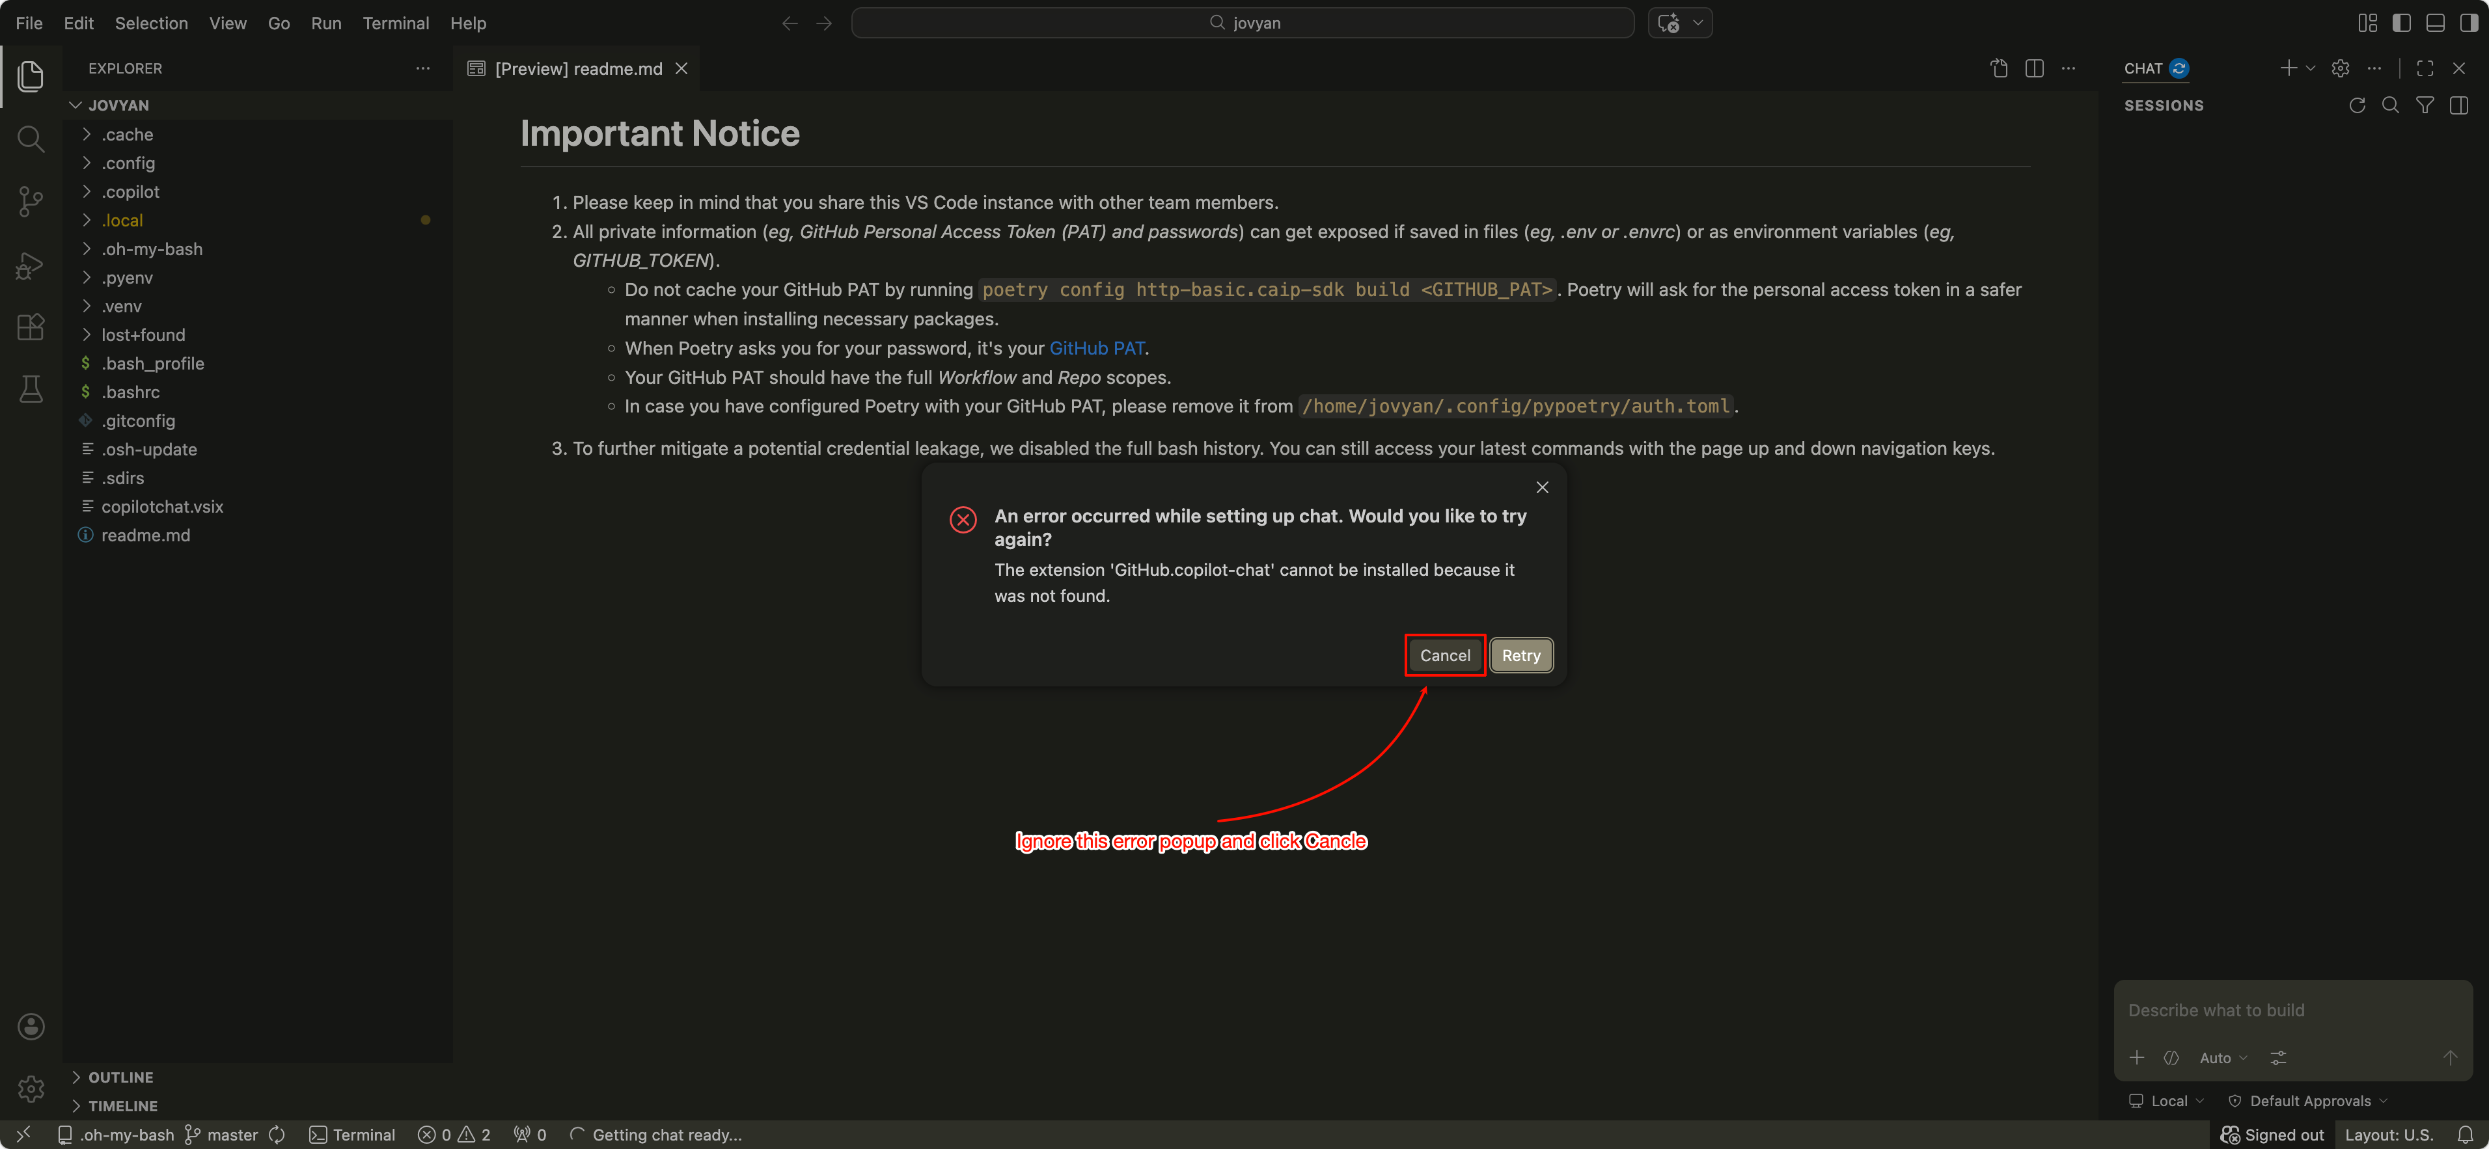The image size is (2489, 1149).
Task: Toggle the bottom panel visibility
Action: point(2435,23)
